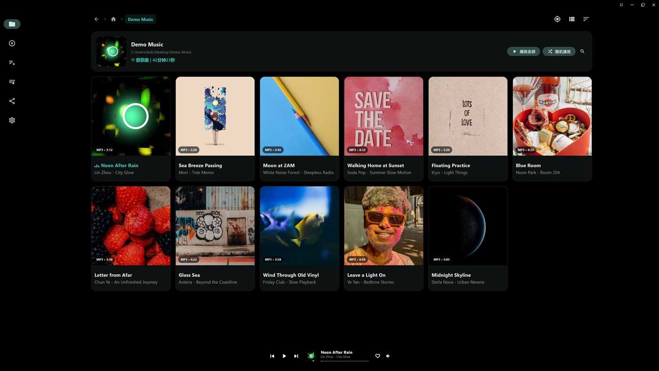The height and width of the screenshot is (371, 659).
Task: Click the search magnifier in folder header
Action: (x=582, y=51)
